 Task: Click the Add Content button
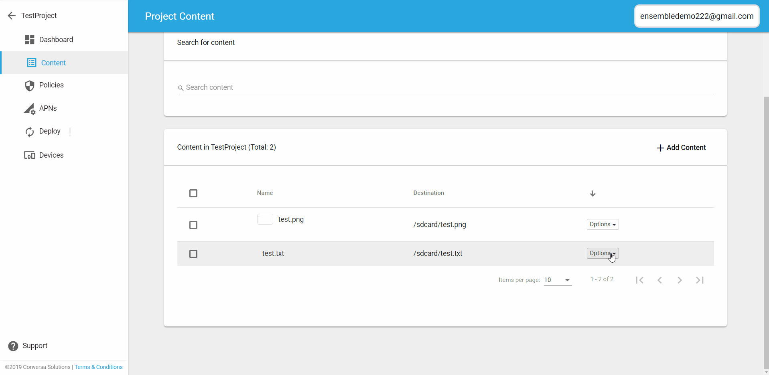tap(681, 148)
